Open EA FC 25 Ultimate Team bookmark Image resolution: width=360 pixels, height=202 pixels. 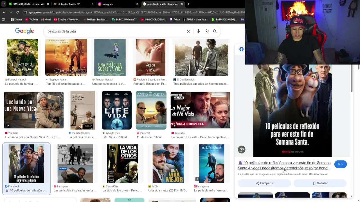(x=124, y=20)
